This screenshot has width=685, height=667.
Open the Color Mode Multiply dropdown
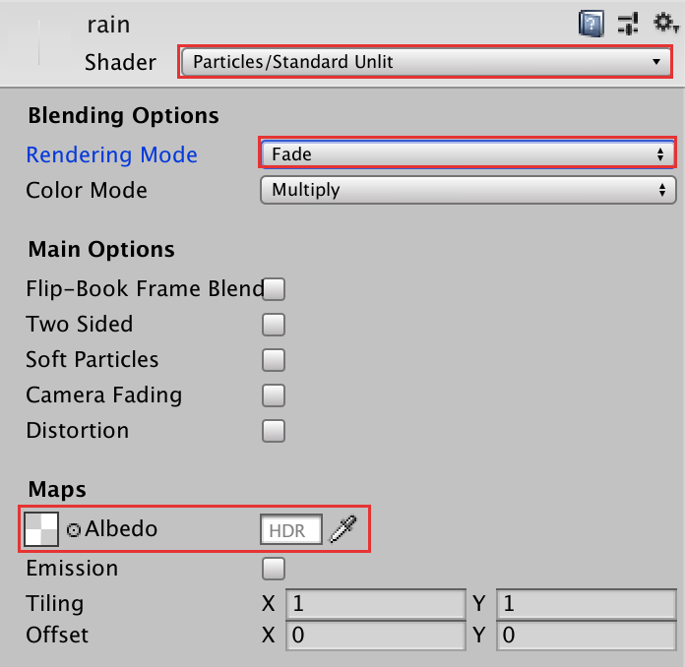(467, 190)
